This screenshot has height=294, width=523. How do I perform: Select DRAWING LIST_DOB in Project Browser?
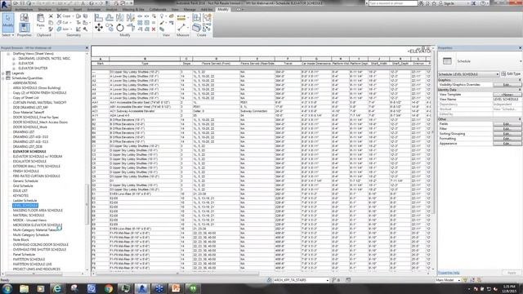tap(27, 147)
